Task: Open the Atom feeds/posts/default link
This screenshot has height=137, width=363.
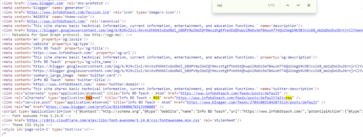Action: 230,93
